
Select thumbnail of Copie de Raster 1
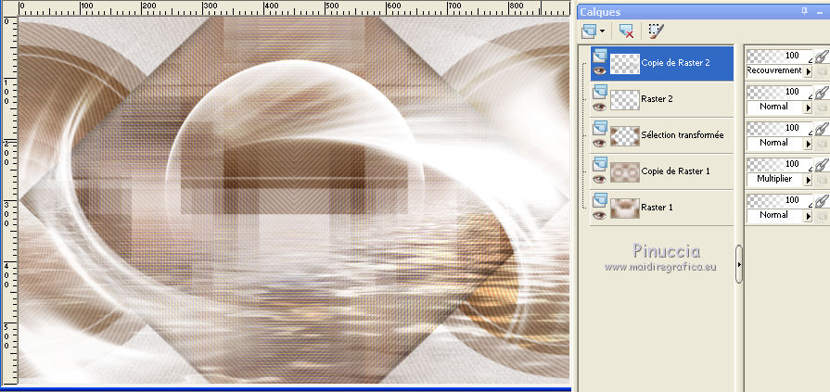pyautogui.click(x=625, y=172)
